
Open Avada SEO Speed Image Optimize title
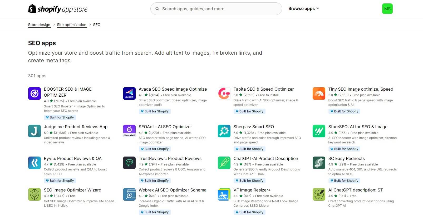pyautogui.click(x=173, y=89)
